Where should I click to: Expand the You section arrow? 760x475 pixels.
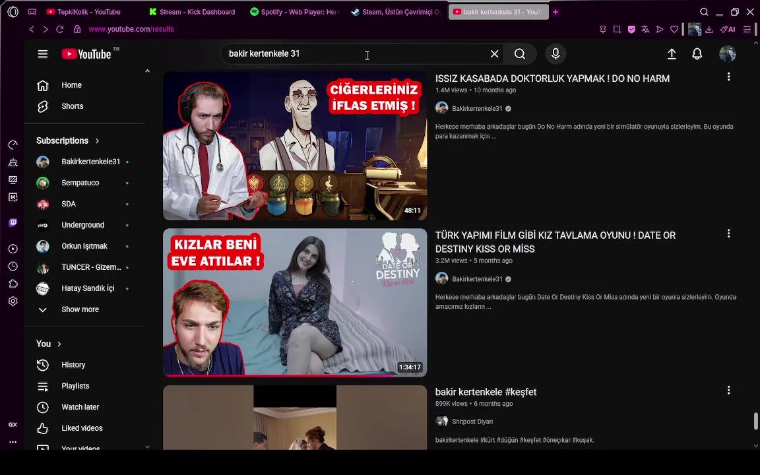coord(59,344)
